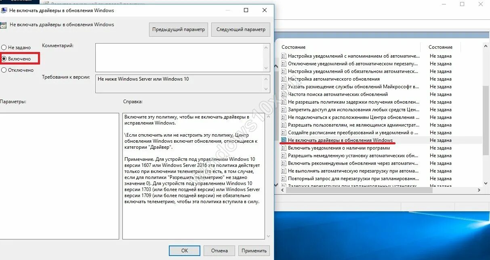Choose the 'Отключено' radio button
This screenshot has width=490, height=260.
(4, 70)
